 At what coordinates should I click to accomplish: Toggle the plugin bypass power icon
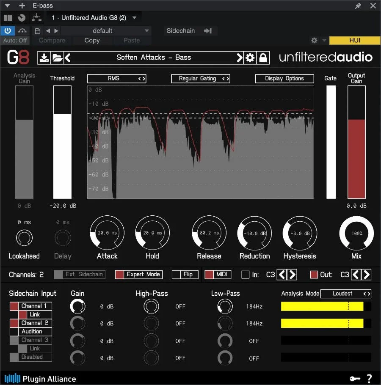pos(8,30)
